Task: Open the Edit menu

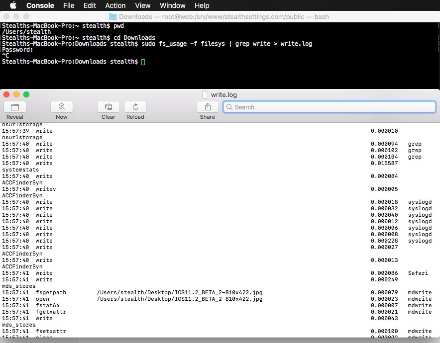Action: tap(90, 5)
